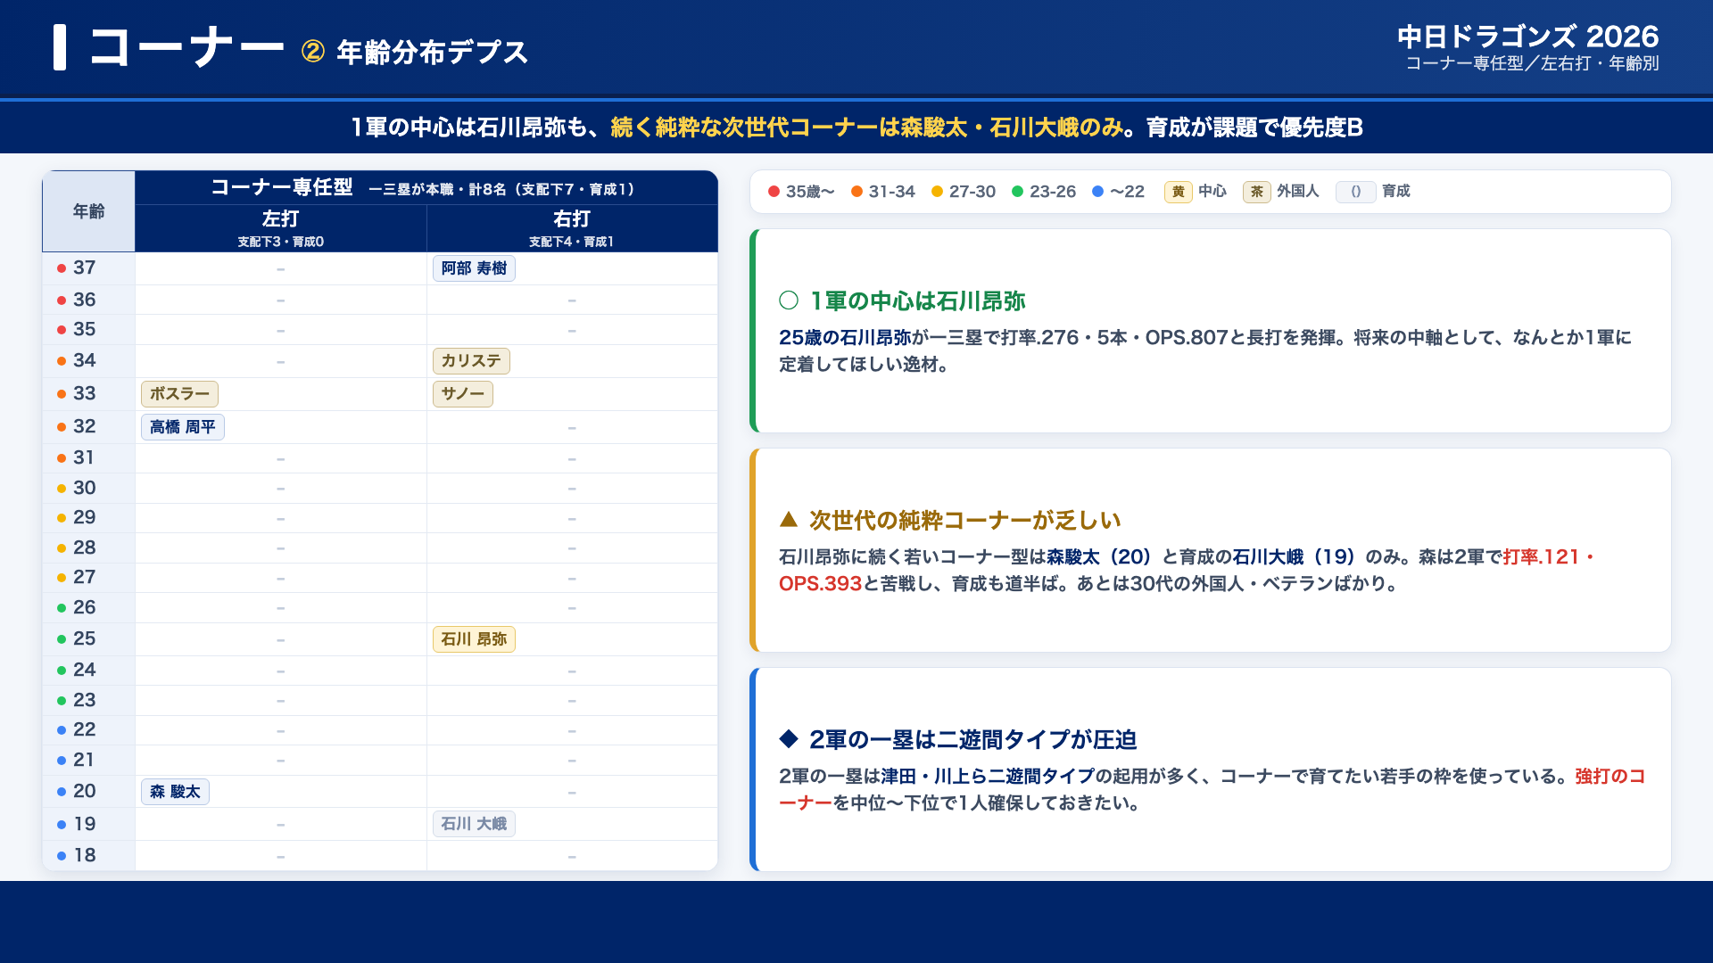Click the age 18 row label
1713x963 pixels.
(85, 856)
